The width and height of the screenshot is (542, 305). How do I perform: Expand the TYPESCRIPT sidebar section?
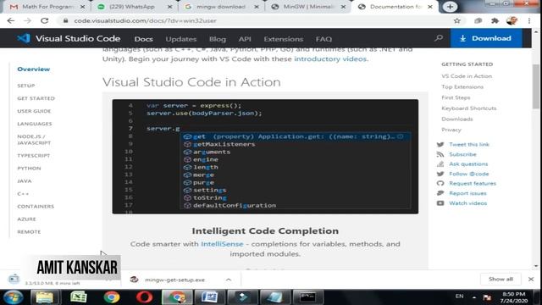[x=34, y=156]
